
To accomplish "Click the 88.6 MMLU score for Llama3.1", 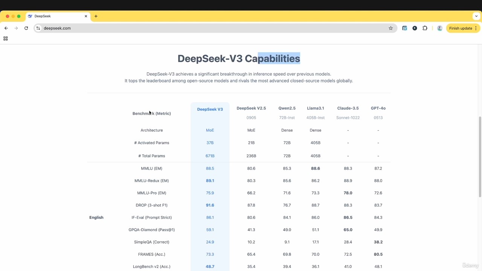I will point(316,168).
